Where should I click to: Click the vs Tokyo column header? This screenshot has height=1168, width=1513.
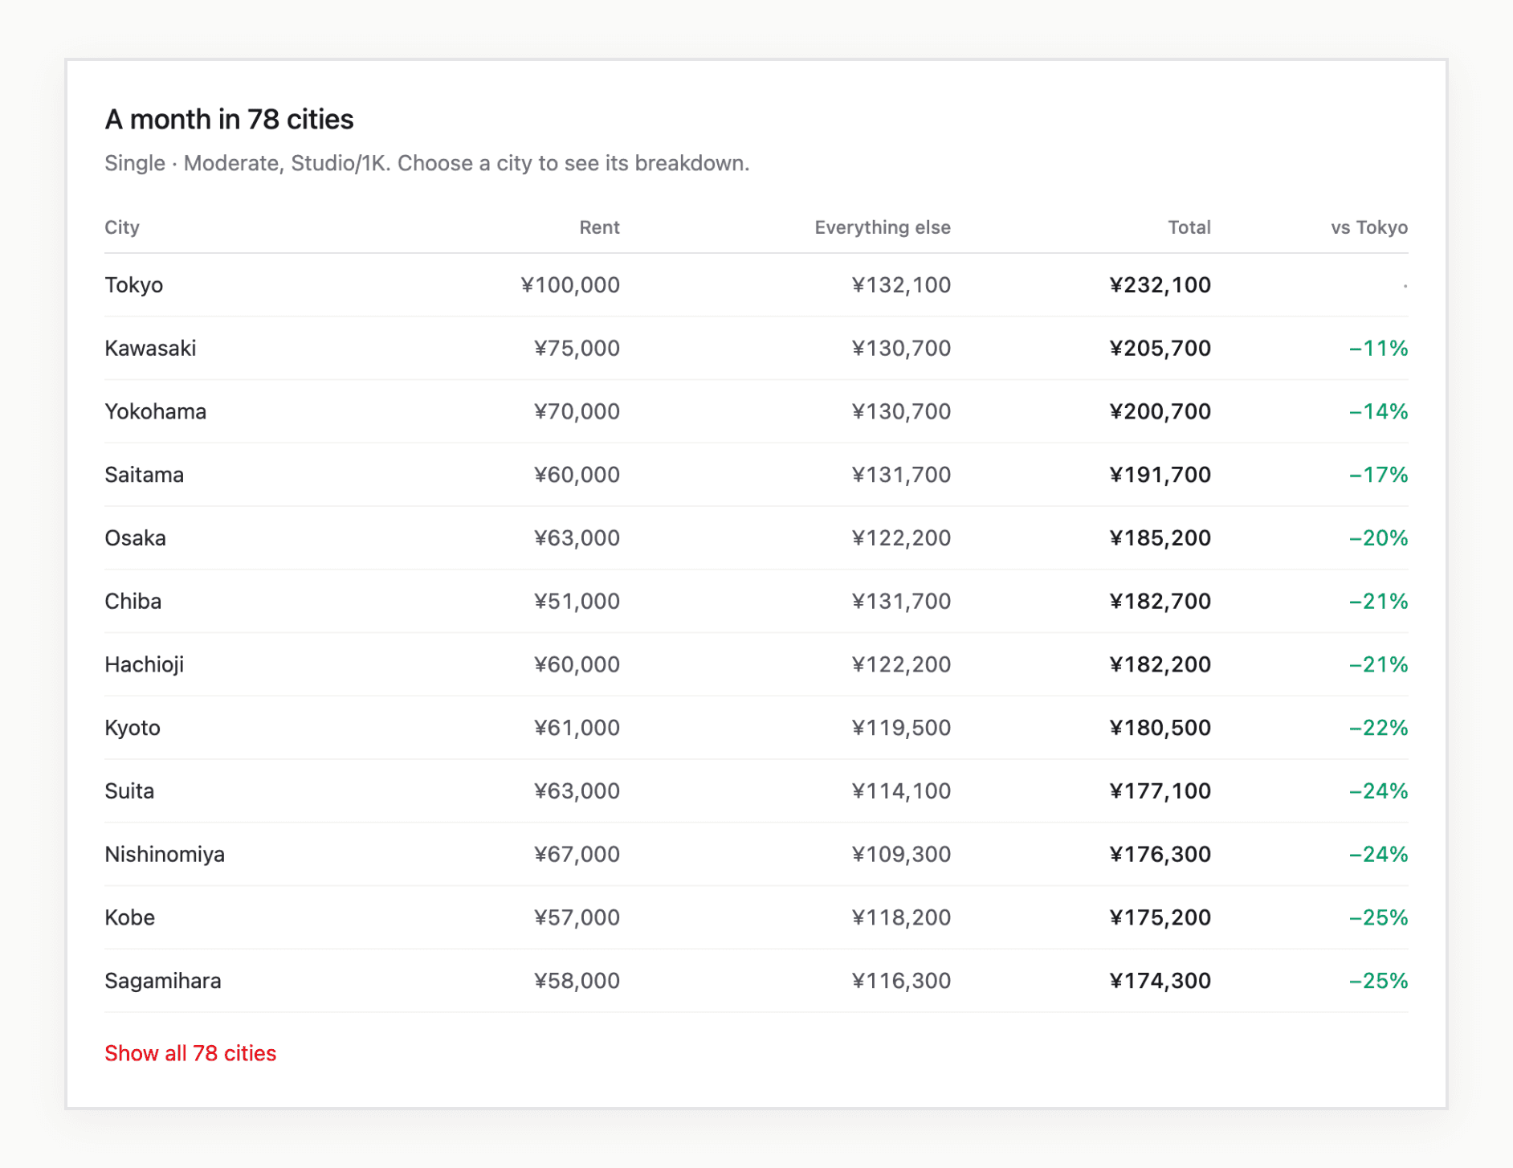point(1369,227)
